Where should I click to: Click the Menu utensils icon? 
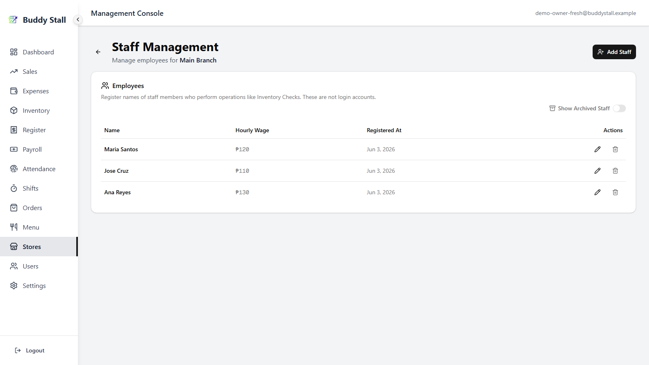(x=14, y=227)
